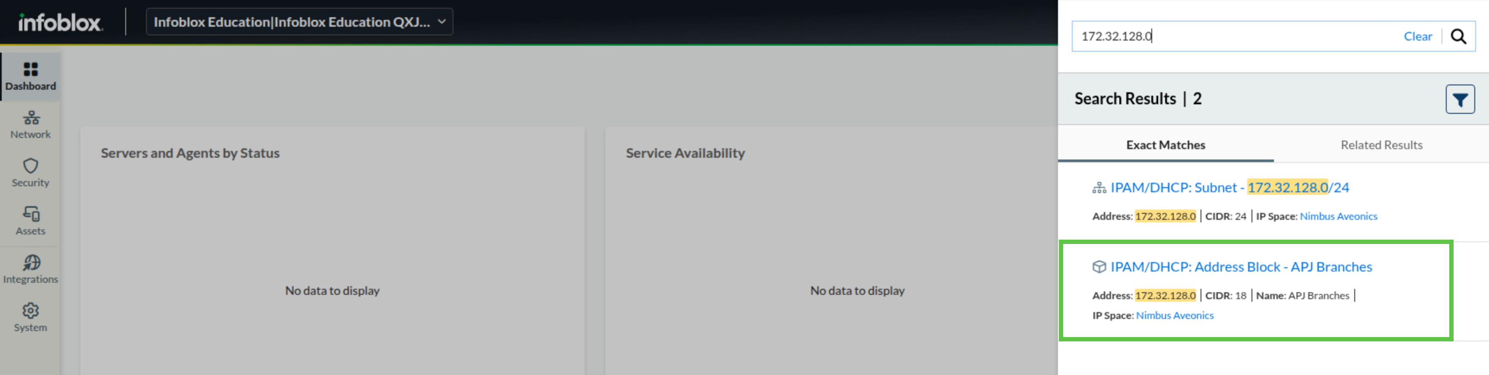This screenshot has width=1489, height=375.
Task: Click the subnet icon beside 172.32.128.0/24
Action: (x=1099, y=188)
